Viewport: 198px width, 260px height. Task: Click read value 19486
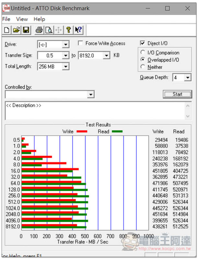click(x=182, y=140)
